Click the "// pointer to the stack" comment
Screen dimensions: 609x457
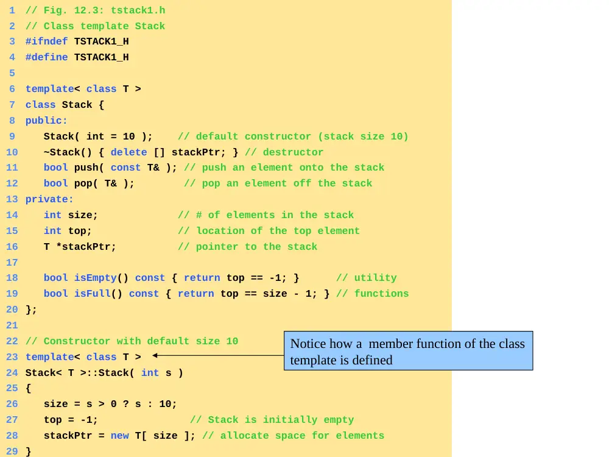click(x=248, y=247)
